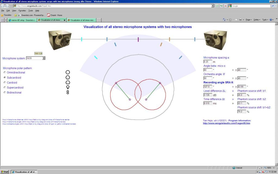Click the supercardioid polar pattern icon

(68, 87)
